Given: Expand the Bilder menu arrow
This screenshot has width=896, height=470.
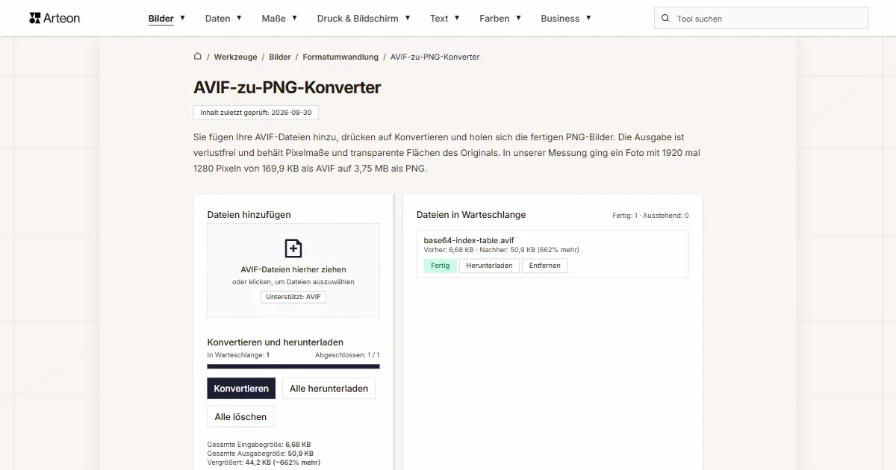Looking at the screenshot, I should pyautogui.click(x=183, y=18).
